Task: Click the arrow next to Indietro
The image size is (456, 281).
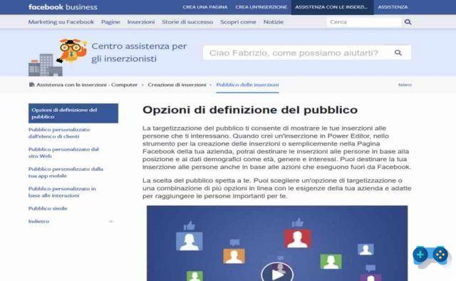Action: tap(111, 221)
